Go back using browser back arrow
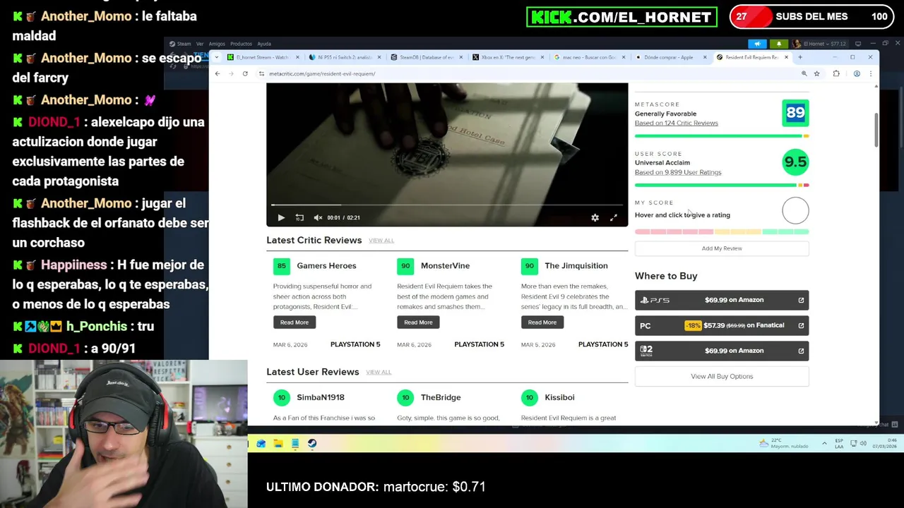Image resolution: width=904 pixels, height=508 pixels. click(x=218, y=73)
